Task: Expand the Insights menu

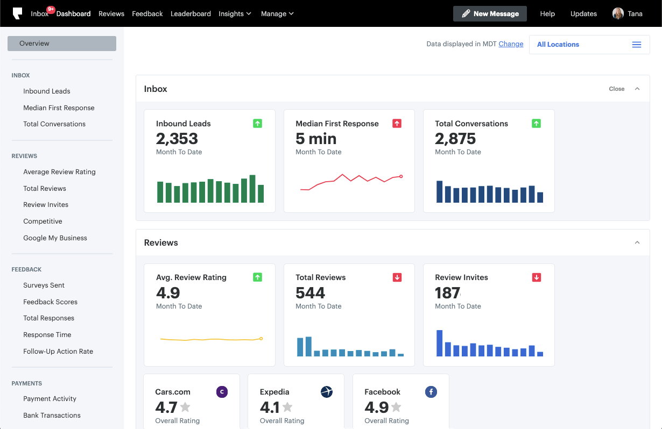Action: pos(235,13)
